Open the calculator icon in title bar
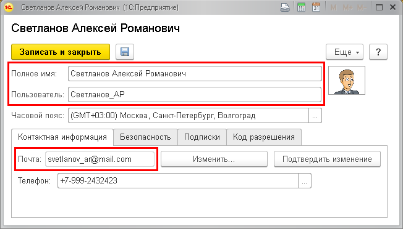The width and height of the screenshot is (403, 229). pyautogui.click(x=301, y=7)
